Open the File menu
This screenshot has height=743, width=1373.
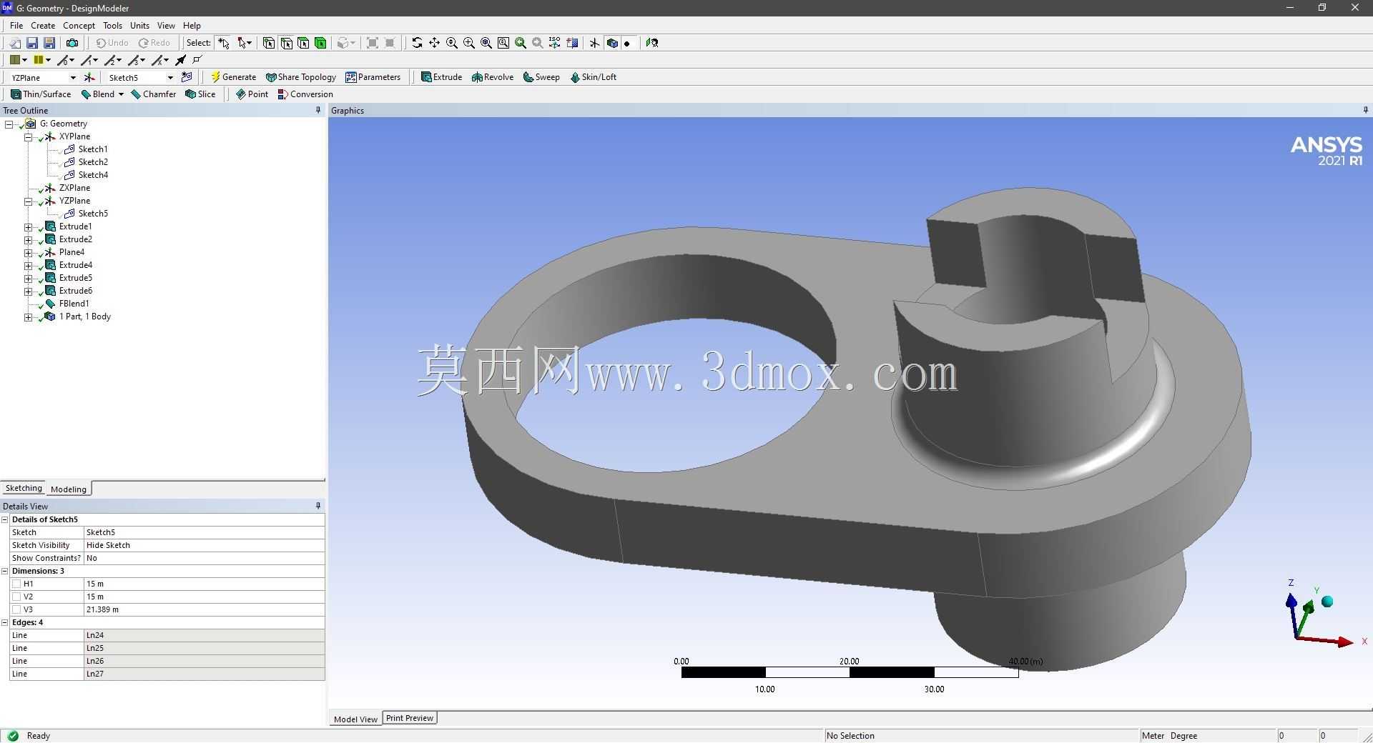pos(16,25)
